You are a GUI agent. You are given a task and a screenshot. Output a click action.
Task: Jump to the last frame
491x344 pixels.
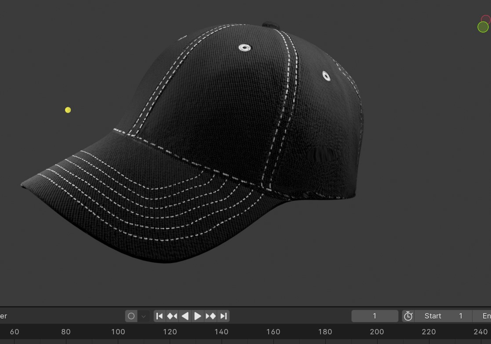tap(223, 316)
